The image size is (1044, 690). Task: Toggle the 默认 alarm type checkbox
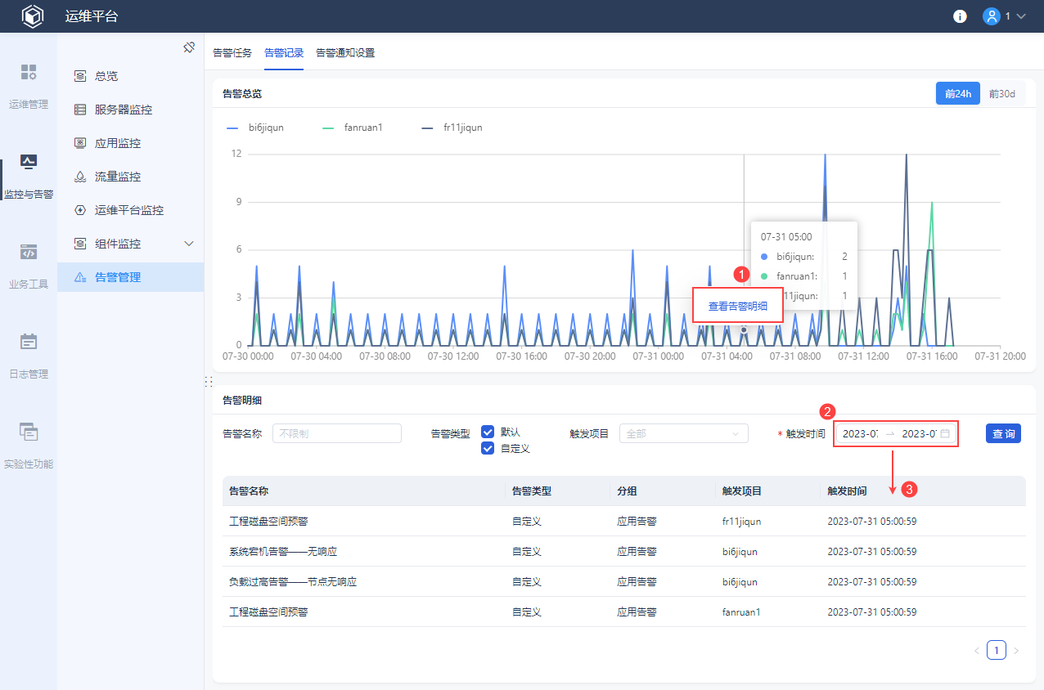pyautogui.click(x=488, y=432)
